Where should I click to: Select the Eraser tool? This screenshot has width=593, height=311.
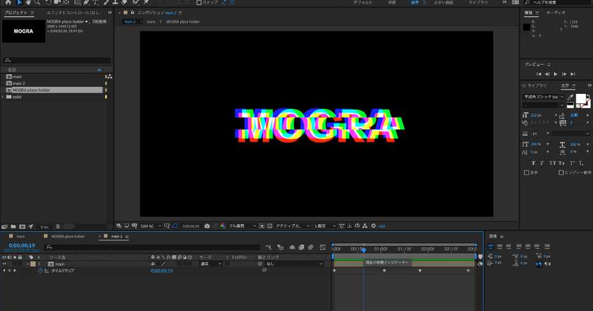pos(124,2)
